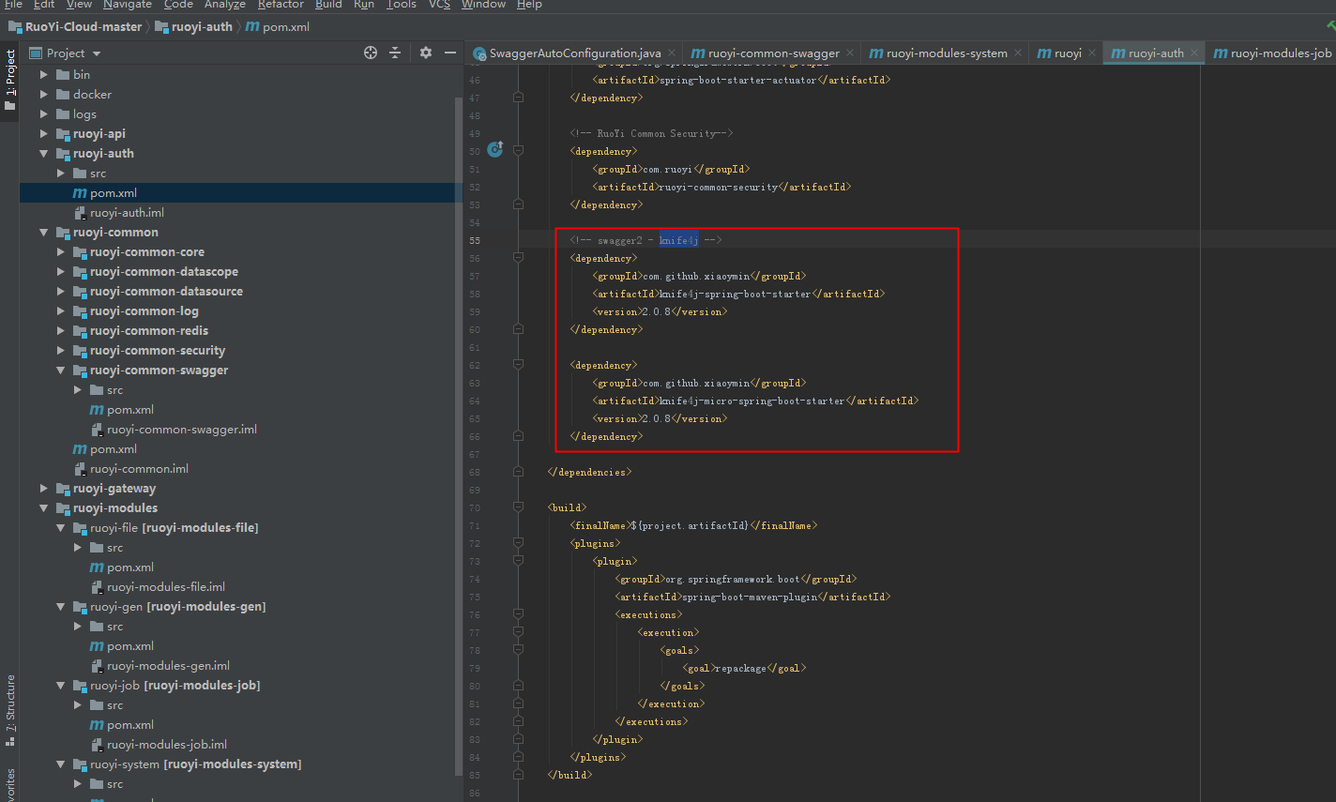Open the Build menu

click(x=327, y=6)
